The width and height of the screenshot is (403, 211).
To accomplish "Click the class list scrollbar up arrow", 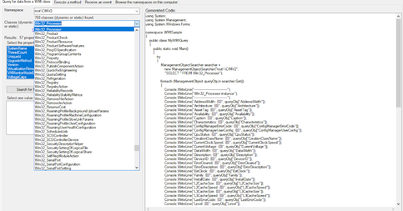I will point(137,29).
